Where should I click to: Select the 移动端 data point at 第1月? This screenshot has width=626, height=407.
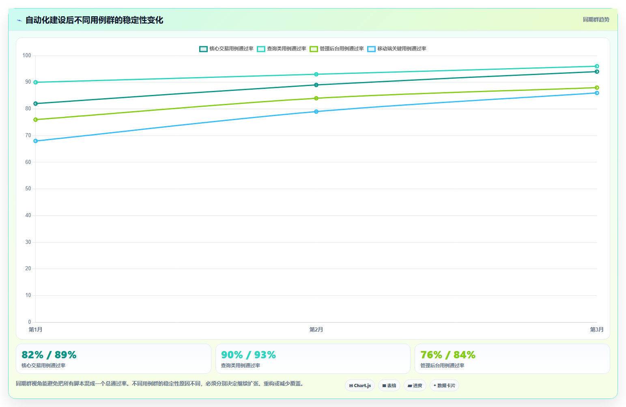click(x=36, y=141)
